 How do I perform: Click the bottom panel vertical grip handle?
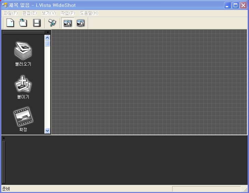pyautogui.click(x=4, y=162)
